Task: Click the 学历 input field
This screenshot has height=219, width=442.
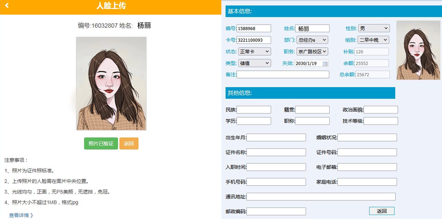Action: click(254, 121)
